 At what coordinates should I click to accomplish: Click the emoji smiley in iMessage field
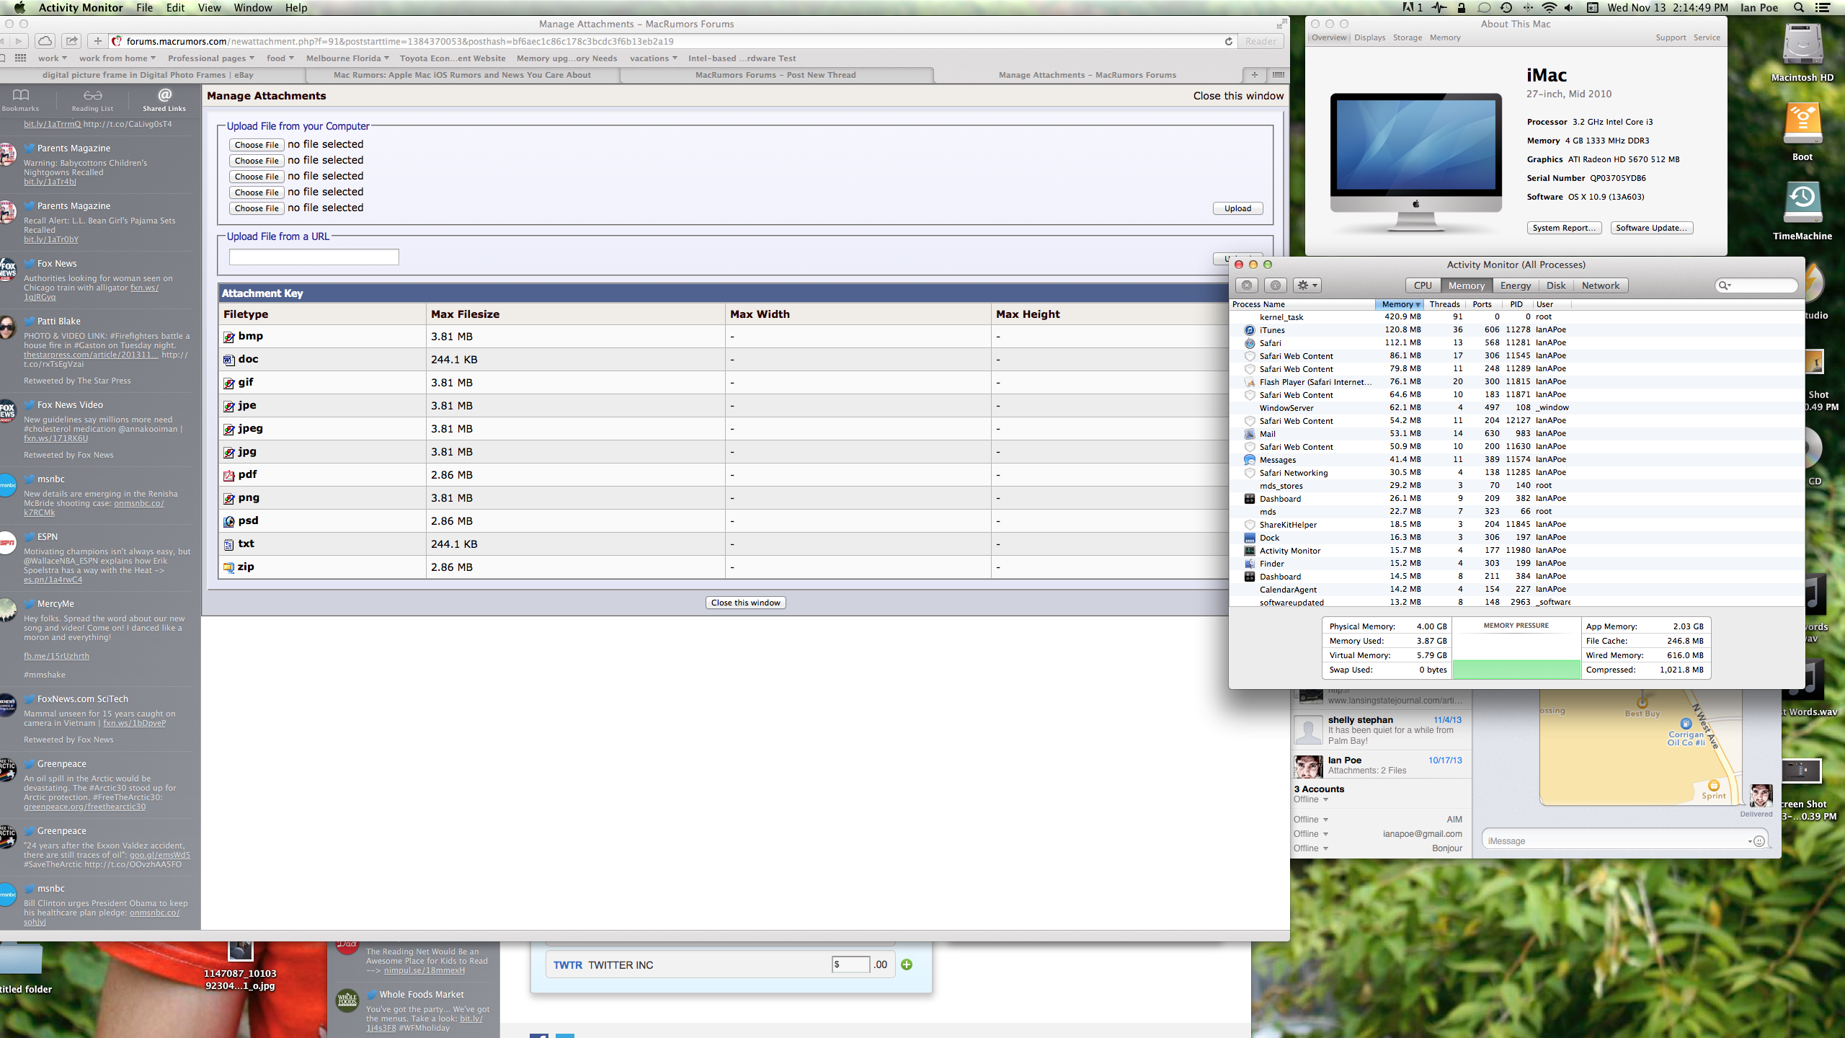point(1759,841)
